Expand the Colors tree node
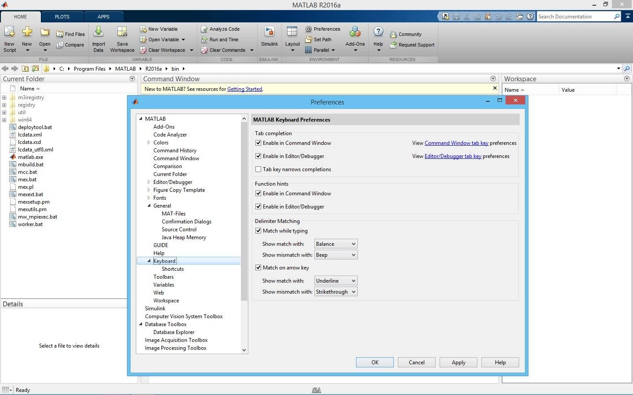Screen dimensions: 633x395 149,143
